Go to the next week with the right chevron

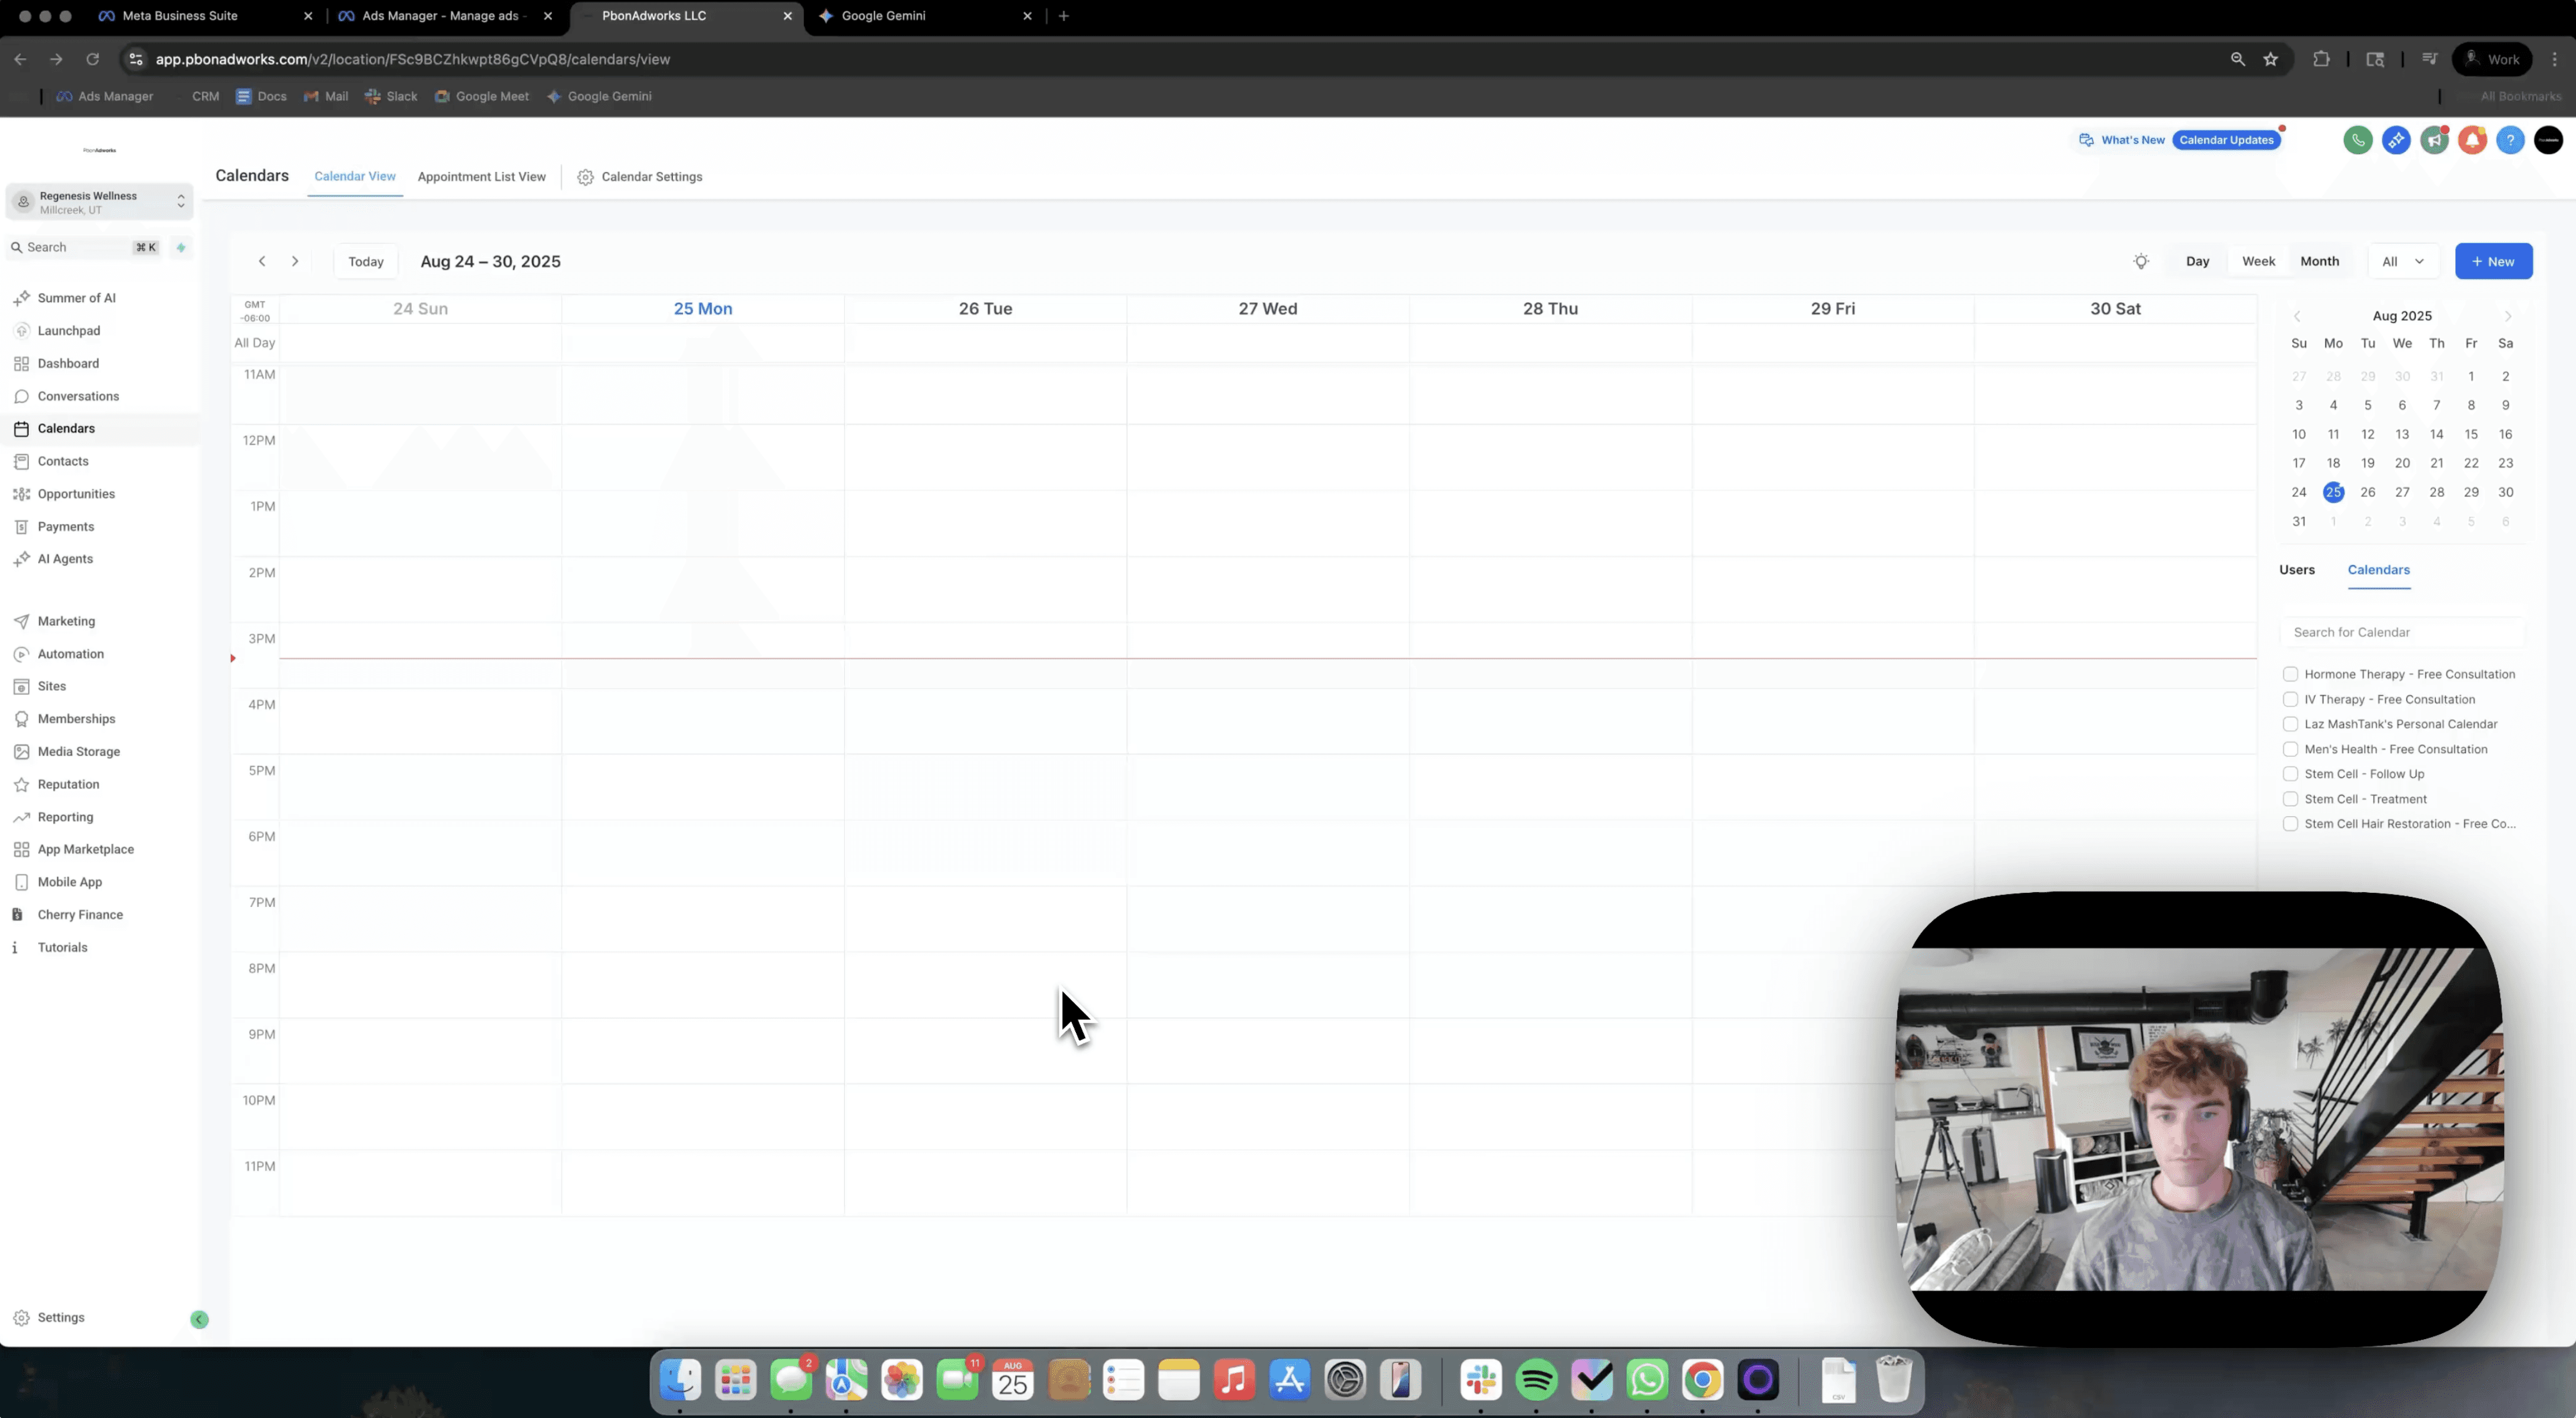[295, 262]
